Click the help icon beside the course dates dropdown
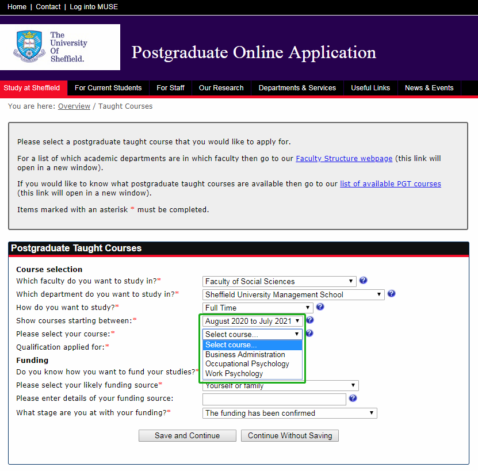Image resolution: width=478 pixels, height=471 pixels. point(309,320)
